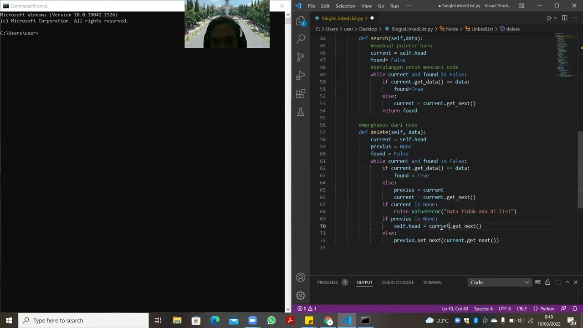Open the Selection menu
583x328 pixels.
(345, 6)
